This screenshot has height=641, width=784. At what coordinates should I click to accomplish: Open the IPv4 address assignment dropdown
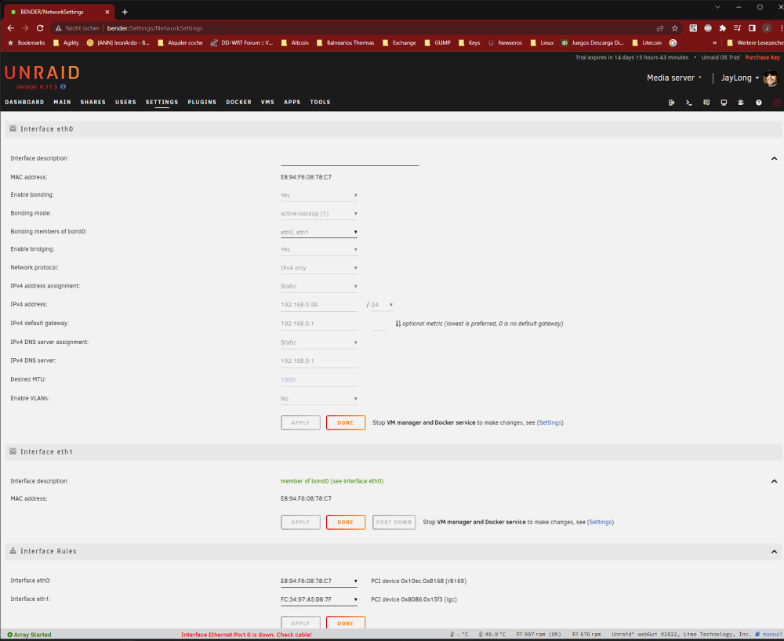click(x=319, y=287)
